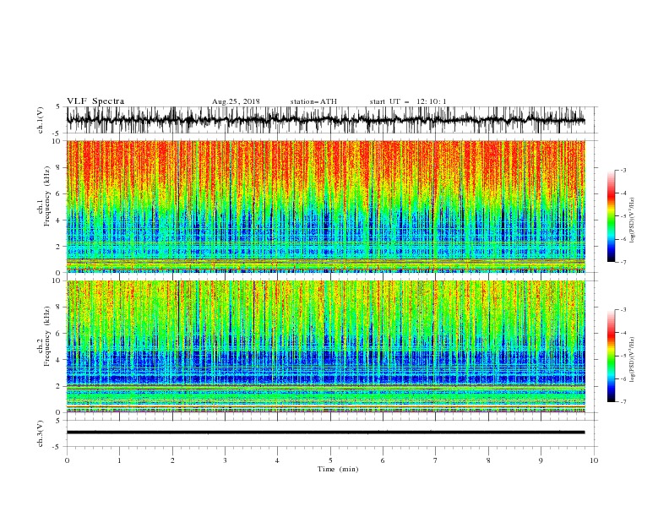Click the ch.3 flat voltage trace
The image size is (669, 517).
pos(325,433)
